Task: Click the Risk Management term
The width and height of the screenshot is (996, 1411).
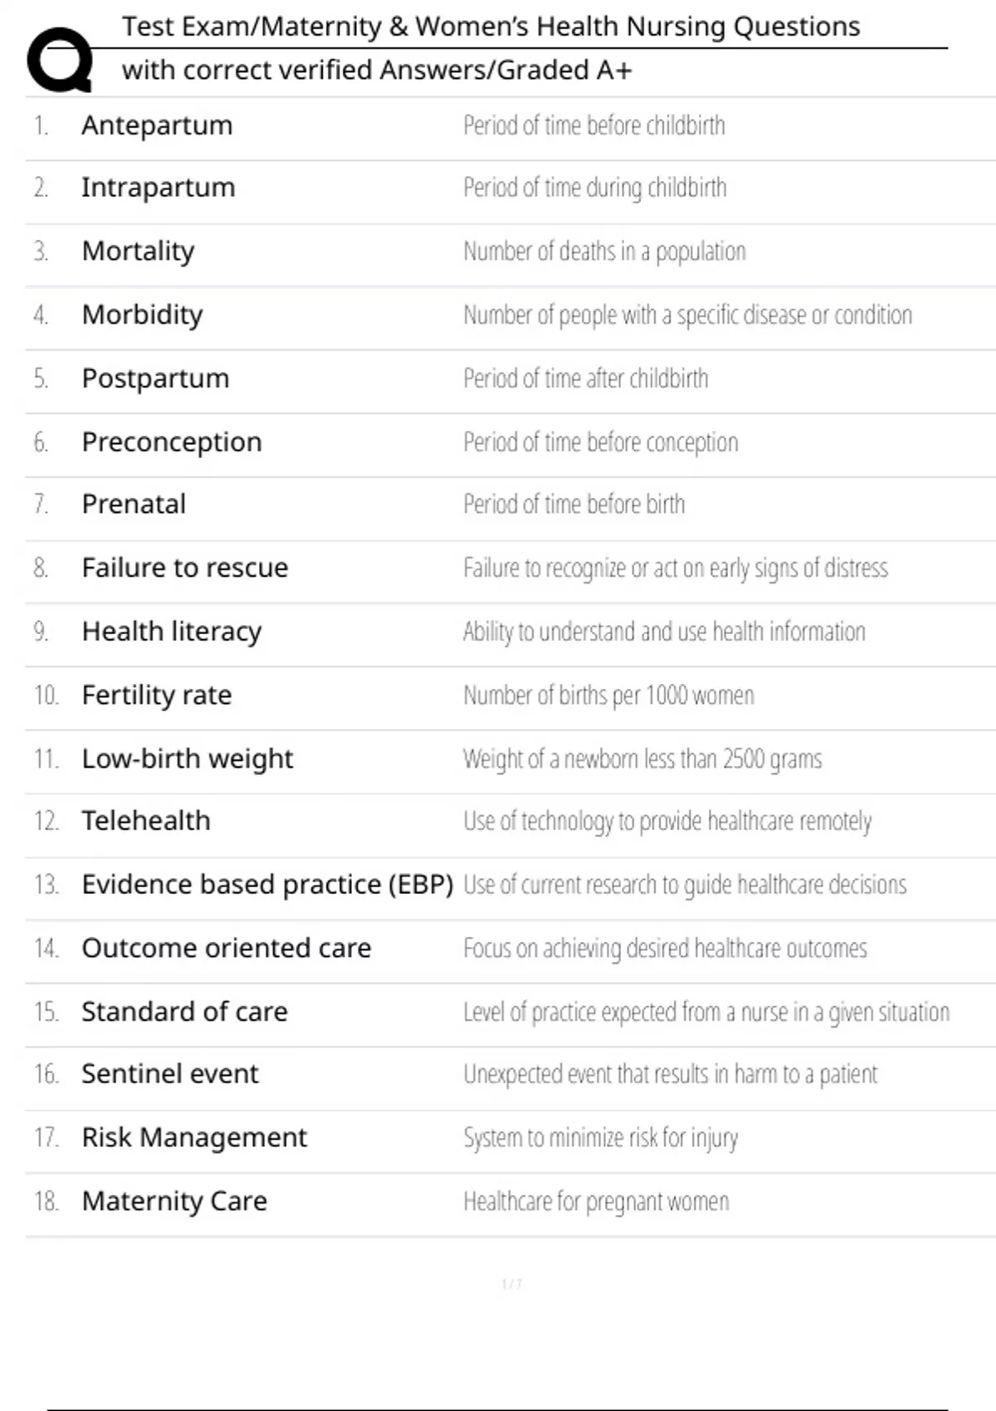Action: pyautogui.click(x=194, y=1137)
